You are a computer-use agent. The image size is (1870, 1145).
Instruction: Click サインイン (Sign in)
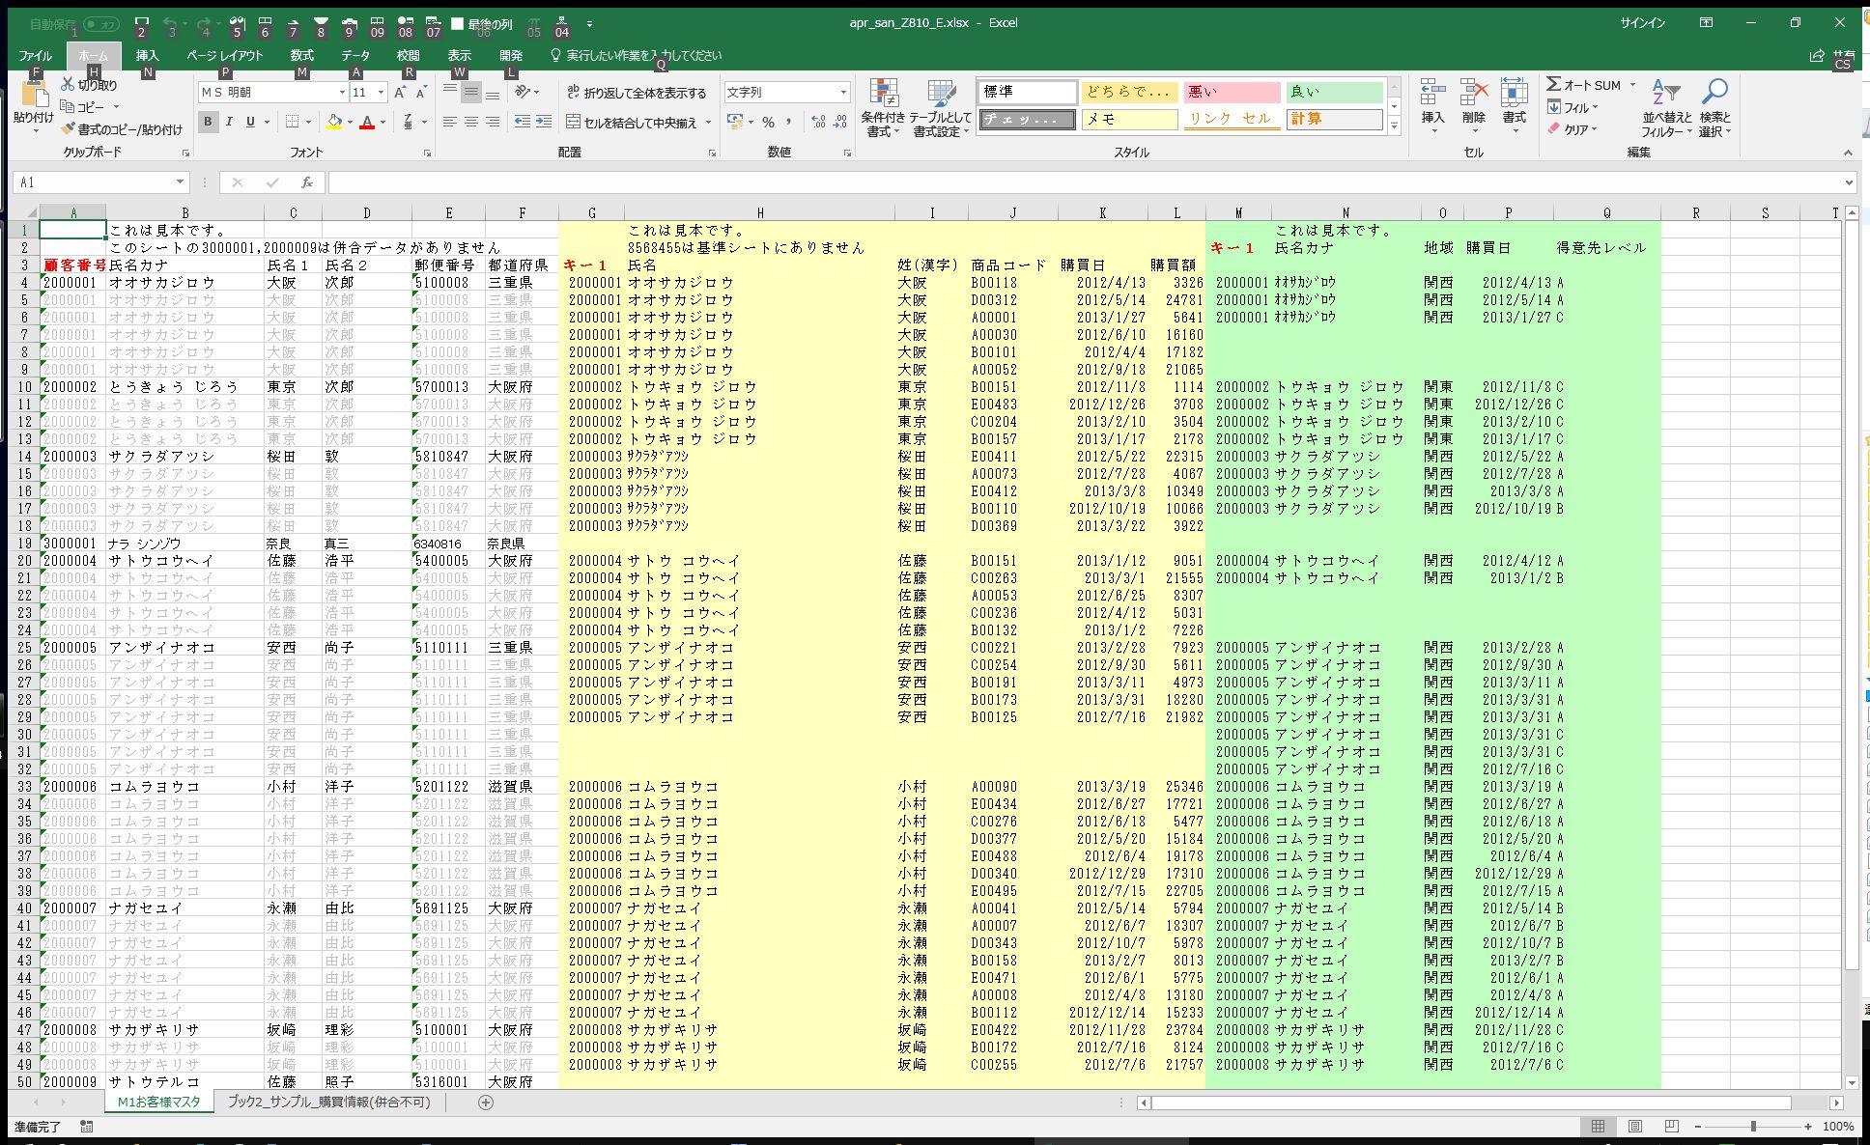(x=1642, y=23)
